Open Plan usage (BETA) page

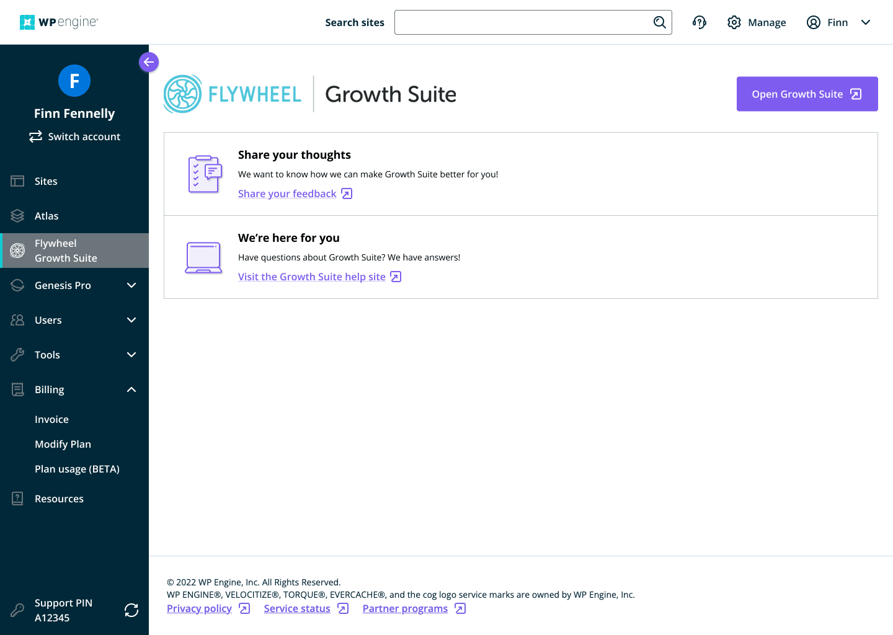pos(77,469)
